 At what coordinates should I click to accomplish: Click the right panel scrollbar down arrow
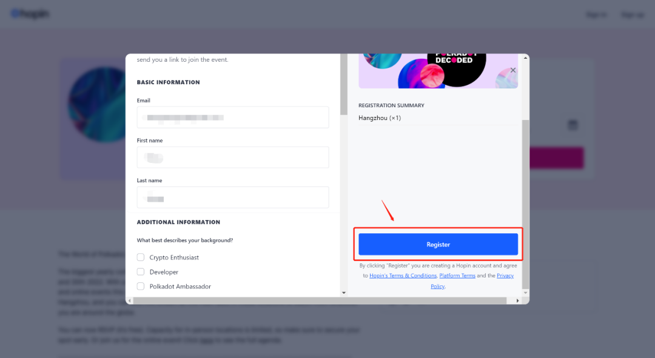pos(525,293)
